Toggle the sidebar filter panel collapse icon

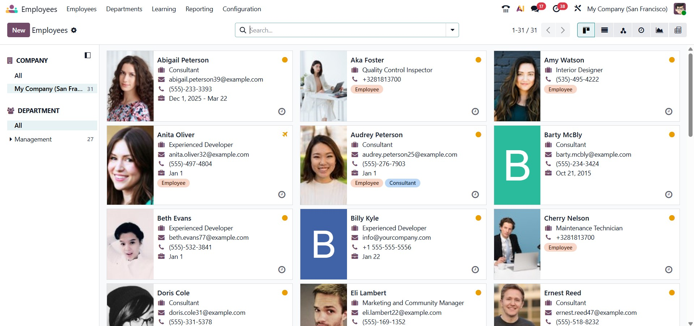click(87, 55)
